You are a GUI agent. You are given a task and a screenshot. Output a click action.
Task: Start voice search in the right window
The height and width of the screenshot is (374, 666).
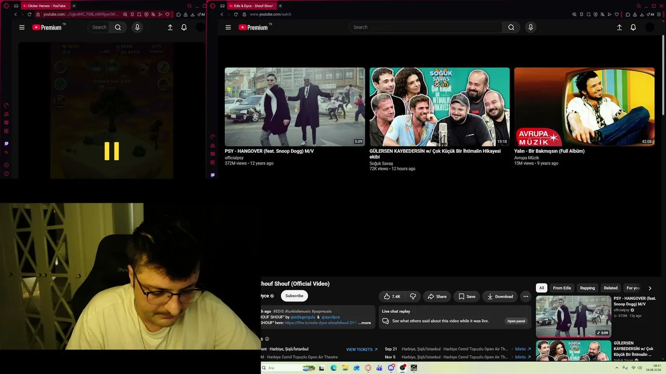[531, 28]
